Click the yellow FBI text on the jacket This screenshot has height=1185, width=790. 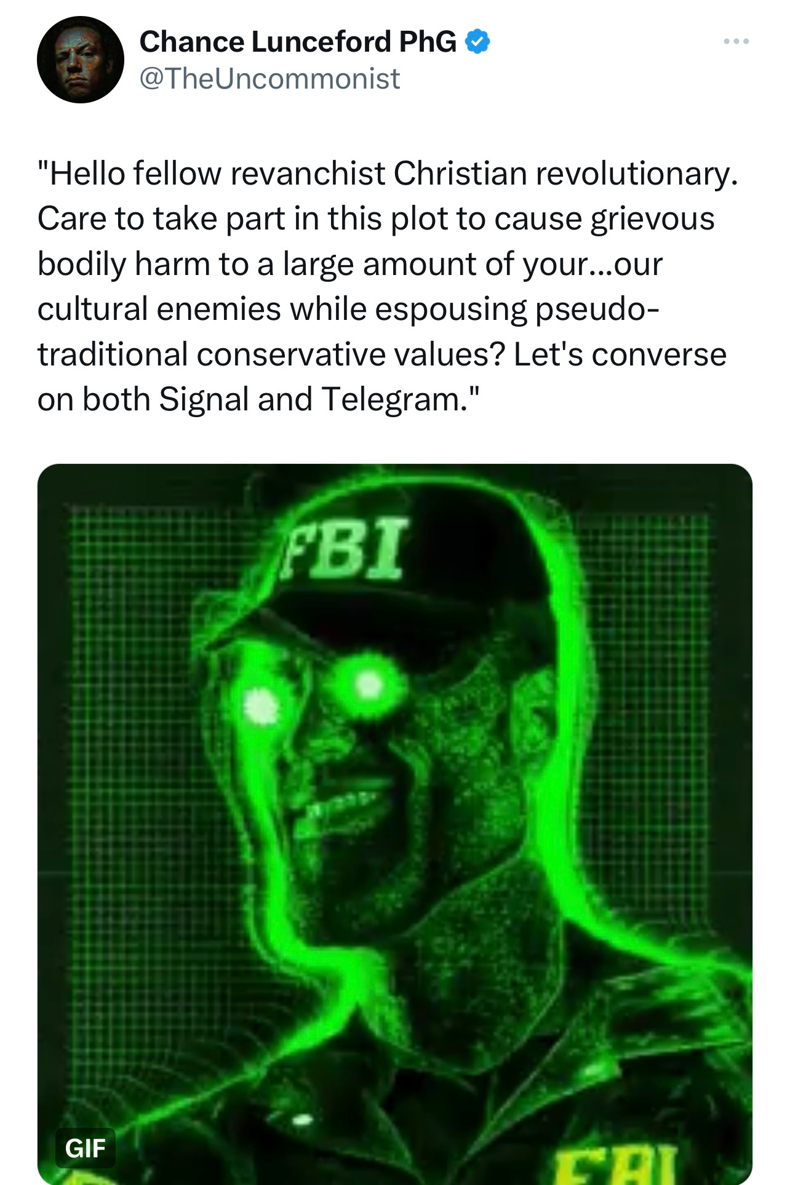pos(616,1165)
